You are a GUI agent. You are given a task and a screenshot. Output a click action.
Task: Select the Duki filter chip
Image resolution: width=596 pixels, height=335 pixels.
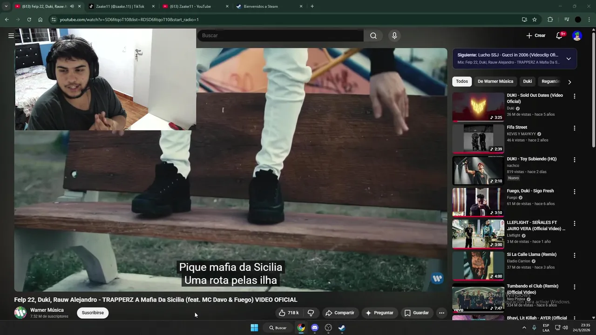tap(528, 81)
